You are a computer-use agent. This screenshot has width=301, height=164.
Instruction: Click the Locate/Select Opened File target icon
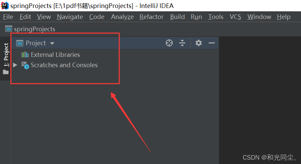click(x=169, y=43)
